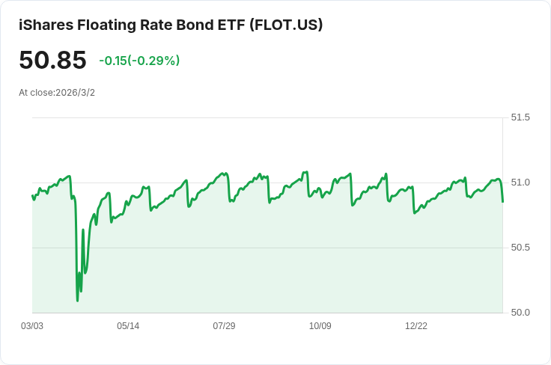
Task: Click the 50.85 current price value
Action: coord(52,60)
